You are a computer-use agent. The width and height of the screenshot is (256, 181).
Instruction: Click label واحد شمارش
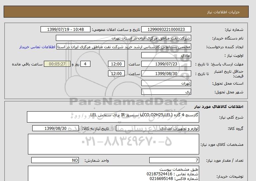[x=97, y=161]
